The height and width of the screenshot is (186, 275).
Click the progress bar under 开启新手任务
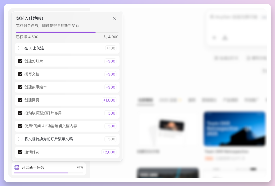click(x=48, y=173)
